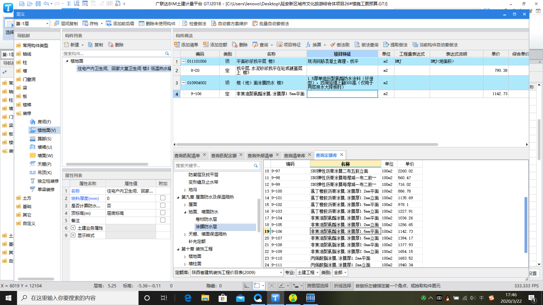Click vertical scrollbar of 定额库 list

point(526,225)
